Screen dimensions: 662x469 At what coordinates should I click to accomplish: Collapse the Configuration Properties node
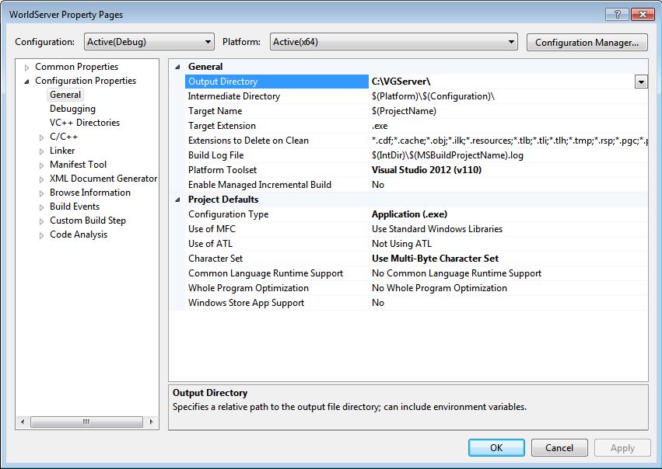click(x=27, y=82)
